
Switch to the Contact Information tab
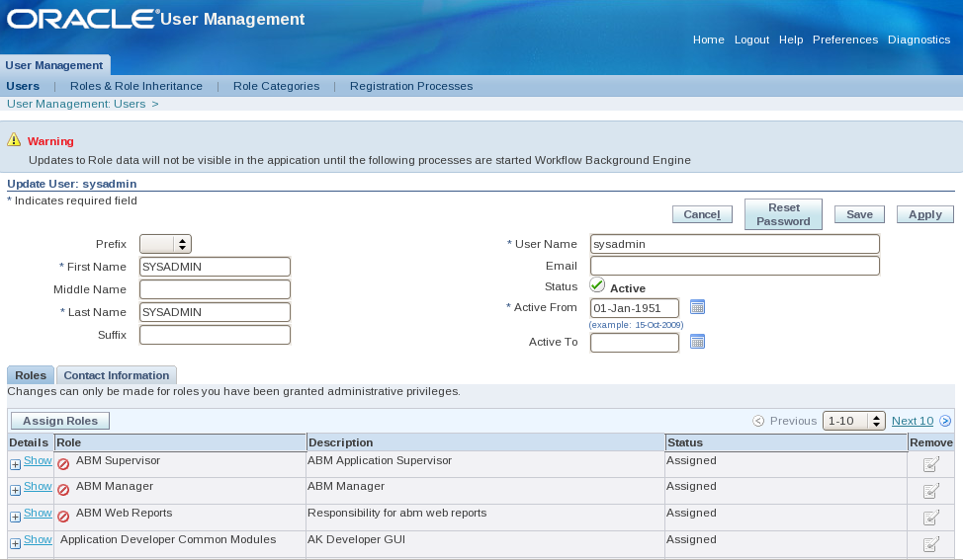pyautogui.click(x=116, y=375)
